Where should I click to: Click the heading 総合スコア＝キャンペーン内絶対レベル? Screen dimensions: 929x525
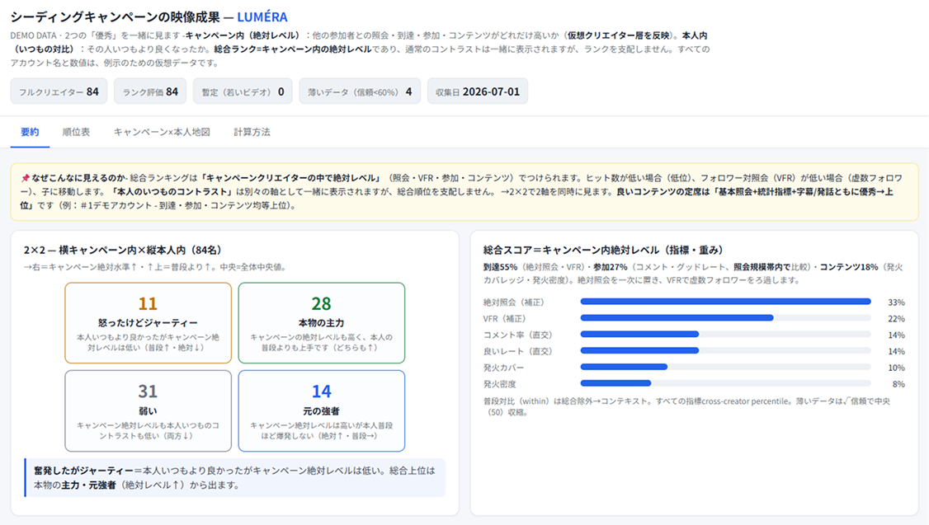pyautogui.click(x=602, y=250)
